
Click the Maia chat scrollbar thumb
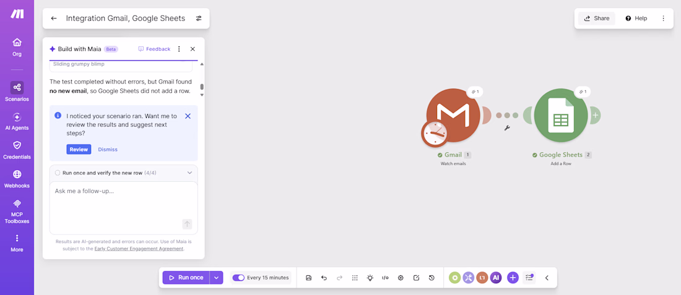coord(202,87)
